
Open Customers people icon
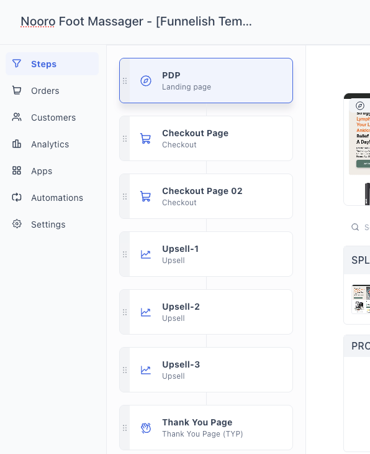17,117
